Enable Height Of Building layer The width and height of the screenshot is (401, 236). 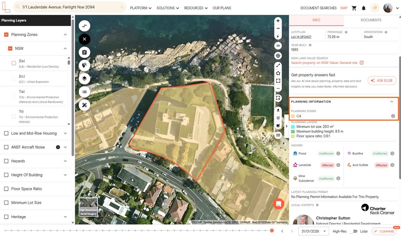pos(6,175)
